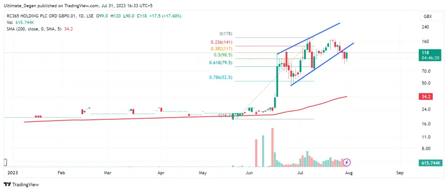The height and width of the screenshot is (191, 448).
Task: Click the tallest red volume bar in June
Action: click(x=273, y=147)
